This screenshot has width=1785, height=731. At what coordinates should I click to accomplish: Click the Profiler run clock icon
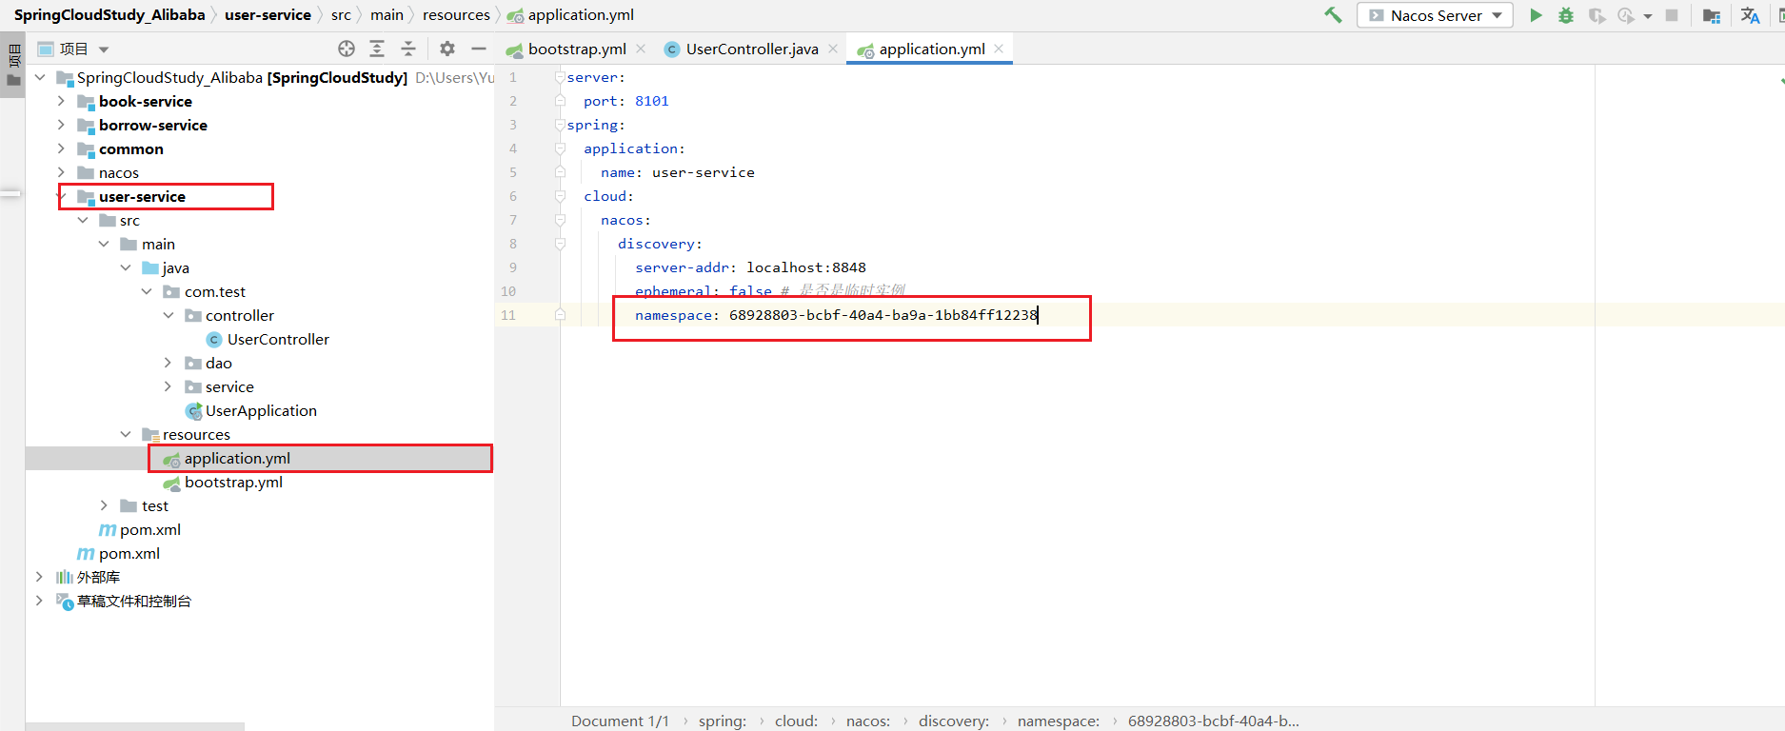1625,15
